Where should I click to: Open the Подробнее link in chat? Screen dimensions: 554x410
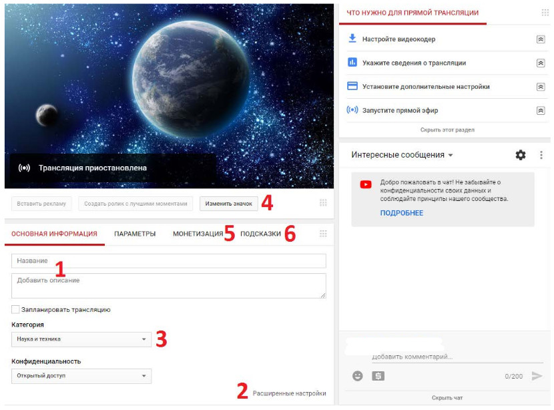point(401,213)
